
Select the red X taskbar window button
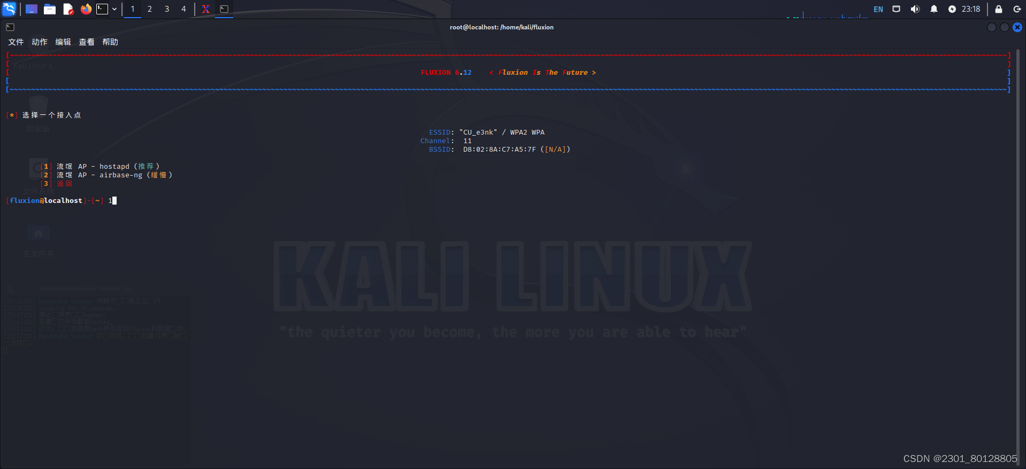[206, 9]
